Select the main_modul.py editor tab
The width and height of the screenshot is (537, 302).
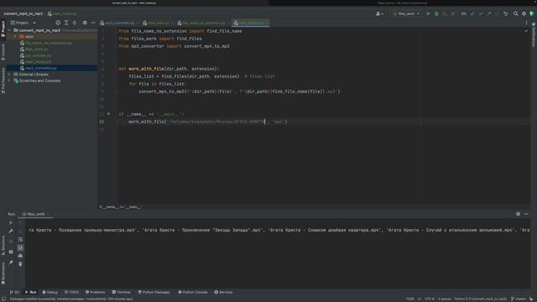click(251, 23)
